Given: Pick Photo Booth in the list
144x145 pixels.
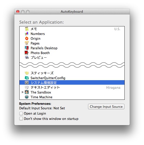Looking at the screenshot, I should point(40,53).
